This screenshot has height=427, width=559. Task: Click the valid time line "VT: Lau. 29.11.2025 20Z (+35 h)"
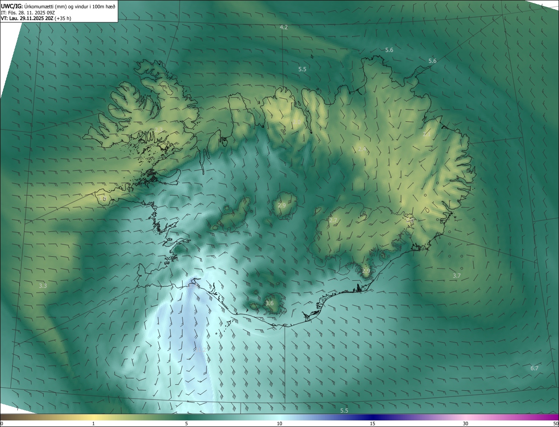pos(36,19)
